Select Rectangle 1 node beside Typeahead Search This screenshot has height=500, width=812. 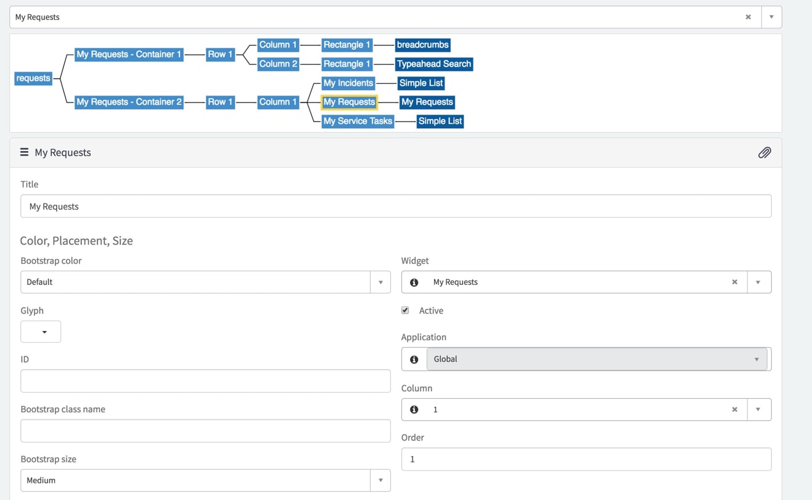(347, 64)
